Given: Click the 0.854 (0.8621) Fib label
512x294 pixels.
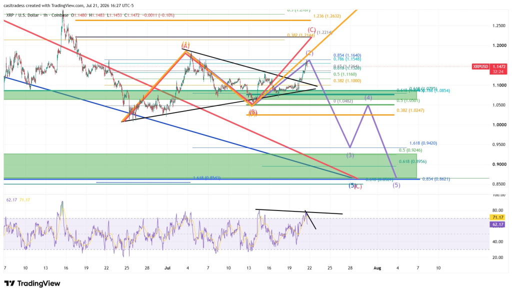Looking at the screenshot, I should click(436, 179).
